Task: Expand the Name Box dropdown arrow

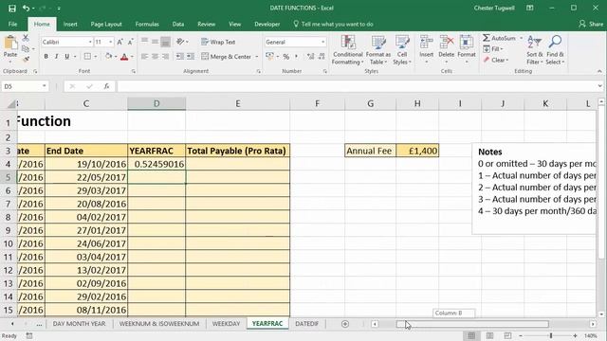Action: 45,86
